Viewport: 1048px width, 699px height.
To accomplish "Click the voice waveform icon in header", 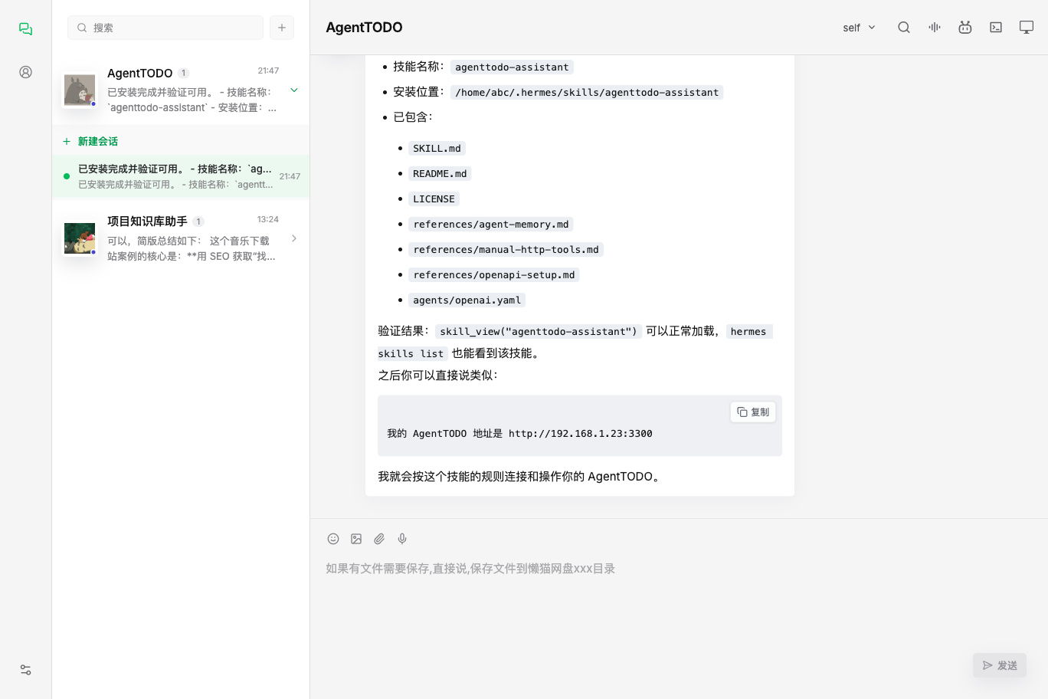I will pos(935,28).
